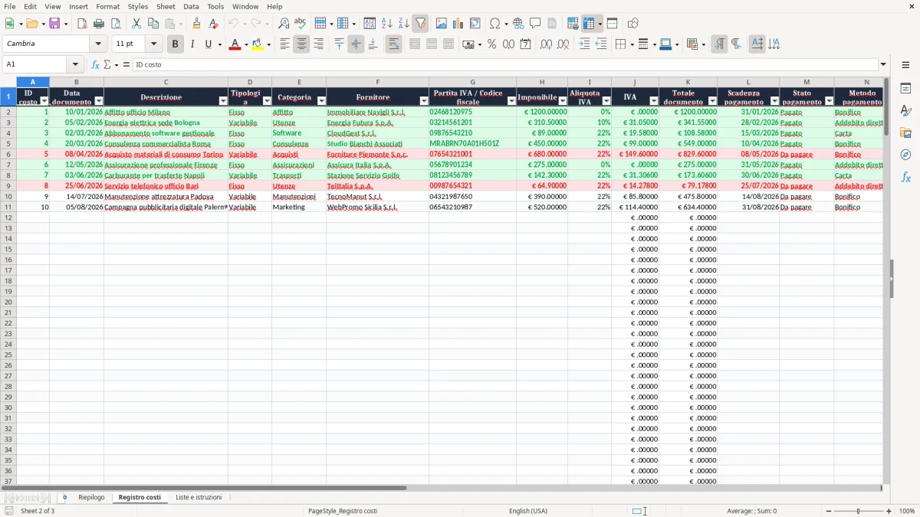Toggle Bold formatting
The image size is (920, 517).
(x=175, y=44)
